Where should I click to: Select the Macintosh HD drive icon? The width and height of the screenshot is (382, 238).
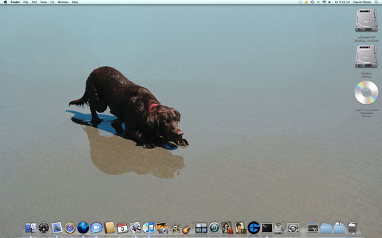(x=366, y=20)
